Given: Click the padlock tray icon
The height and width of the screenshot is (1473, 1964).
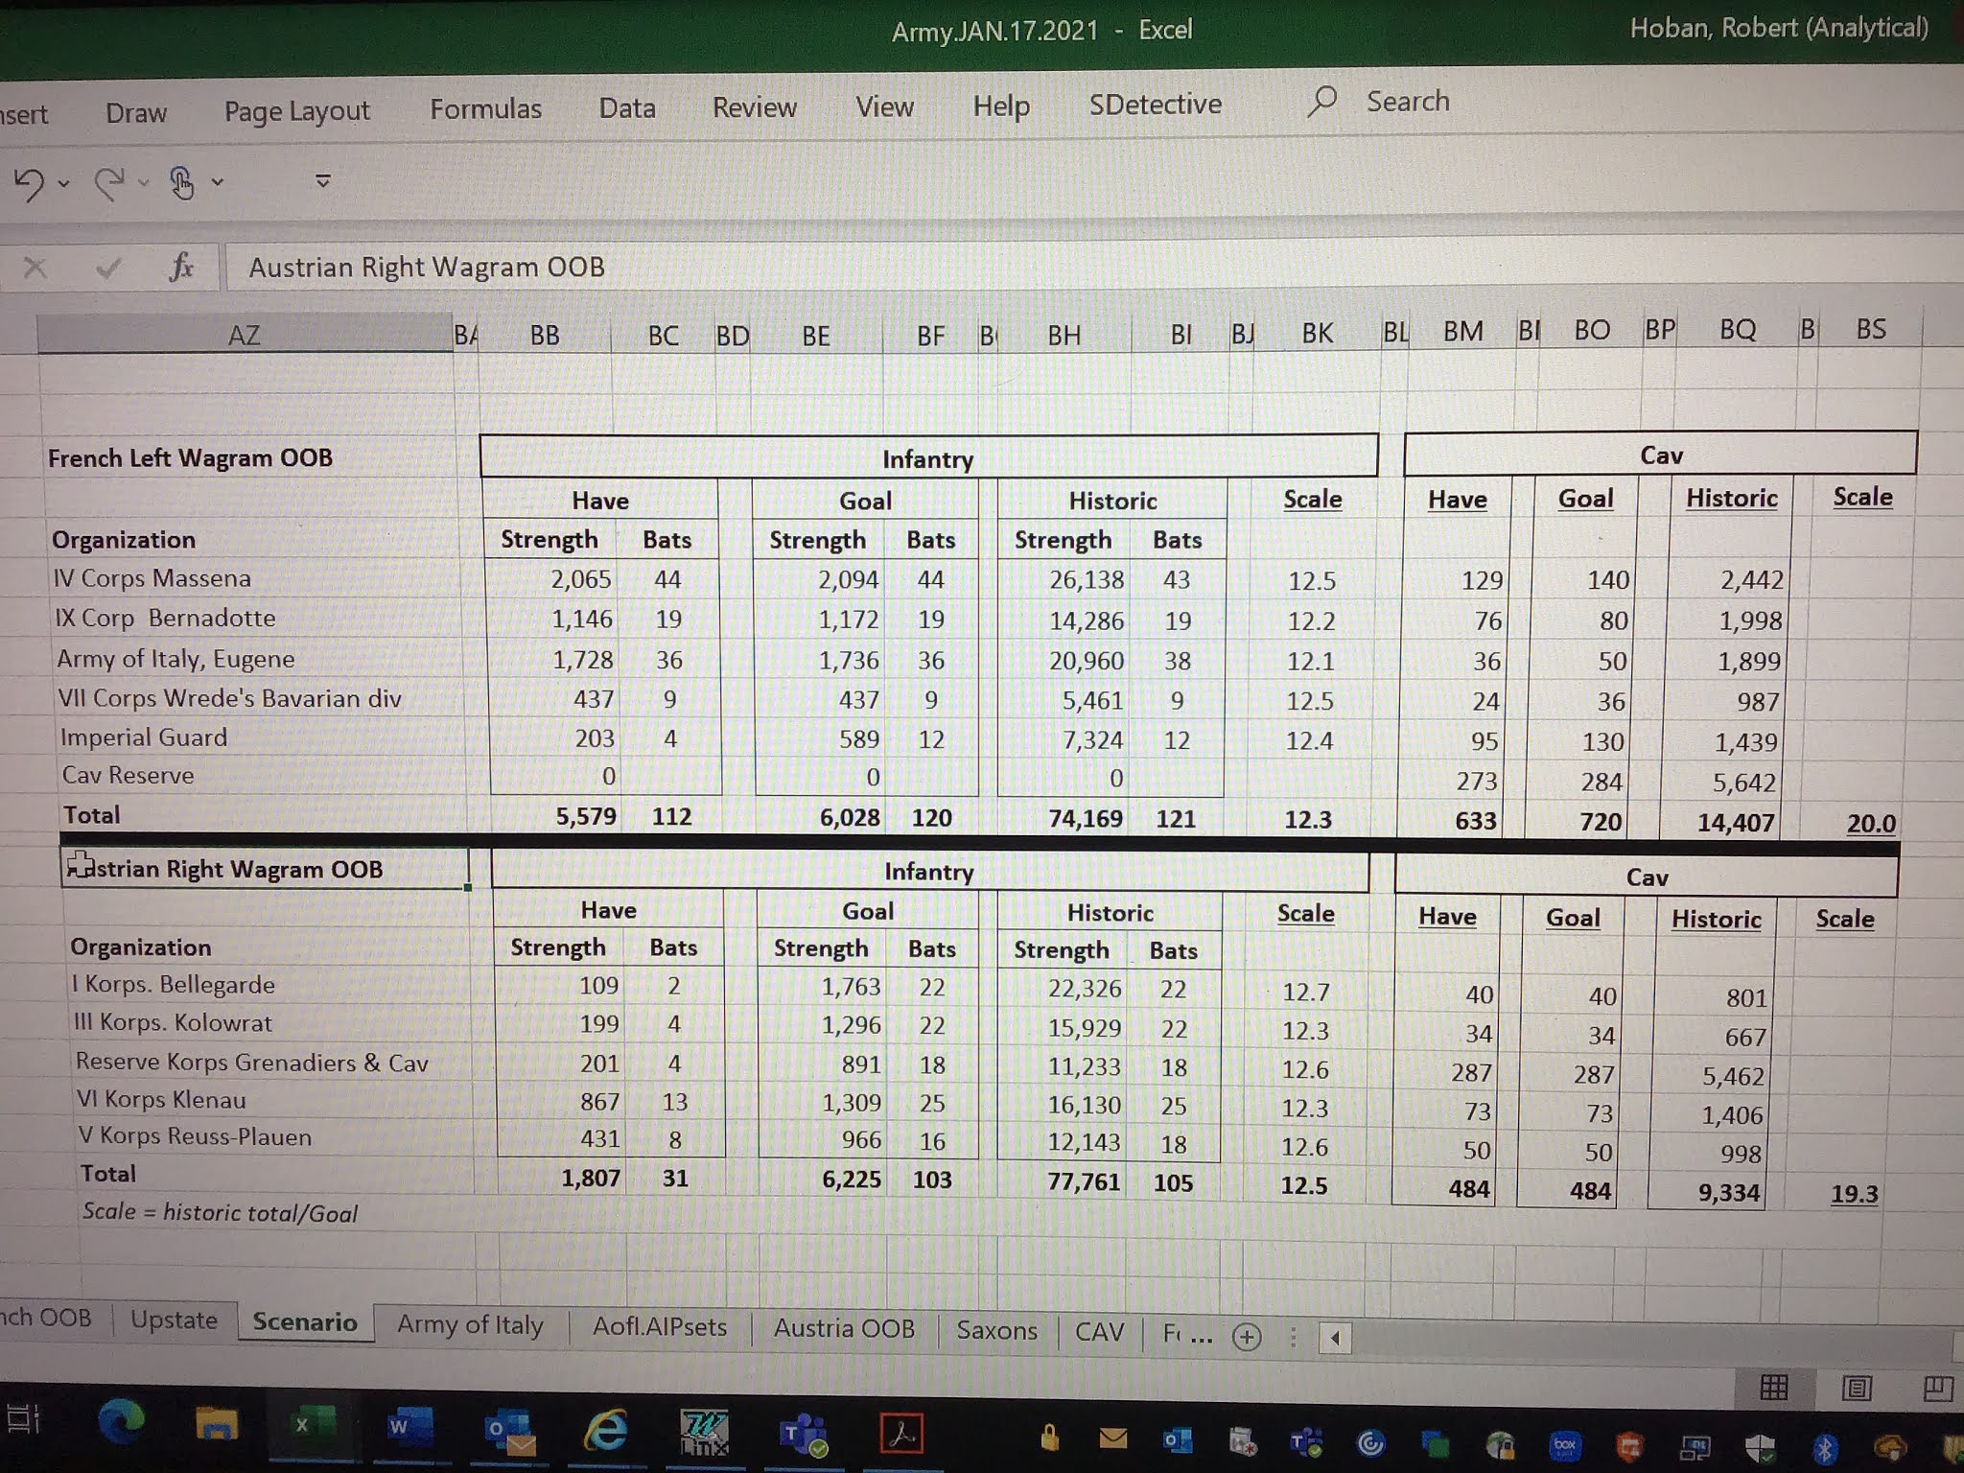Looking at the screenshot, I should pyautogui.click(x=1049, y=1438).
